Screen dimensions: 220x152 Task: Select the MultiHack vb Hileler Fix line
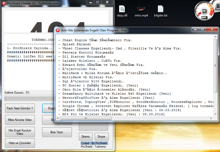click(86, 77)
